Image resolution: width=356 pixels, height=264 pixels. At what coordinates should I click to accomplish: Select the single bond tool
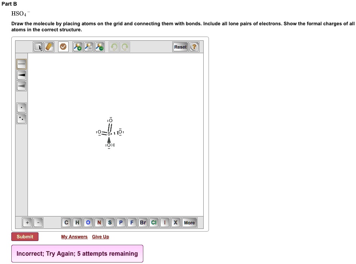click(x=21, y=64)
